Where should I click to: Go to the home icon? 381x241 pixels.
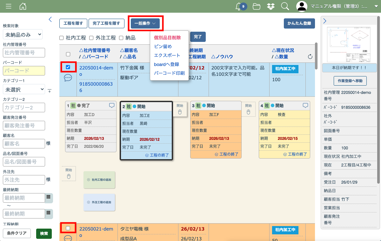23,6
